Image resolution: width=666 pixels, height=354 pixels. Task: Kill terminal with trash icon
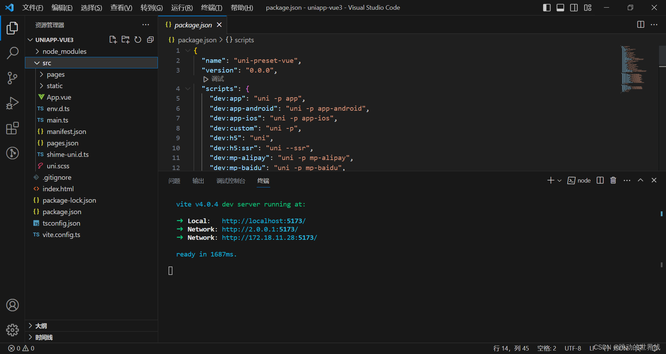coord(613,180)
